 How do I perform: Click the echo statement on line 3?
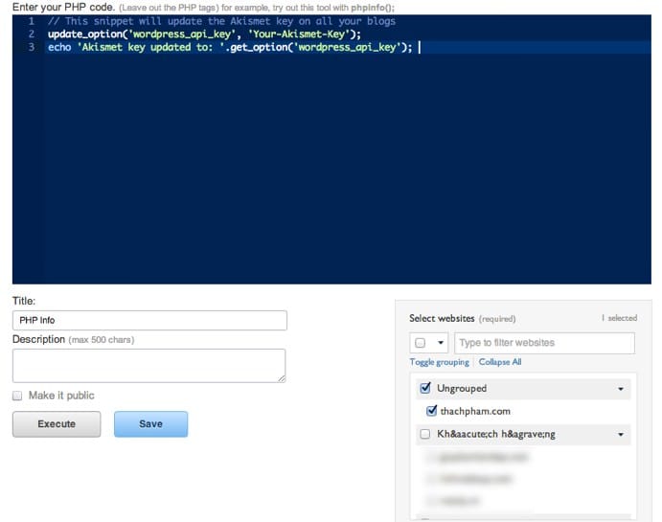tap(230, 47)
